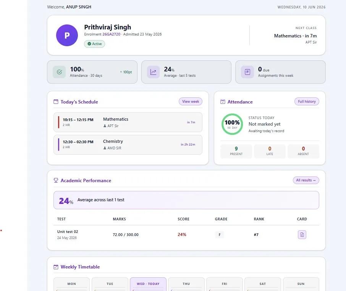Screen dimensions: 346x291
Task: Open the report card icon for Unit test 02
Action: tap(302, 234)
